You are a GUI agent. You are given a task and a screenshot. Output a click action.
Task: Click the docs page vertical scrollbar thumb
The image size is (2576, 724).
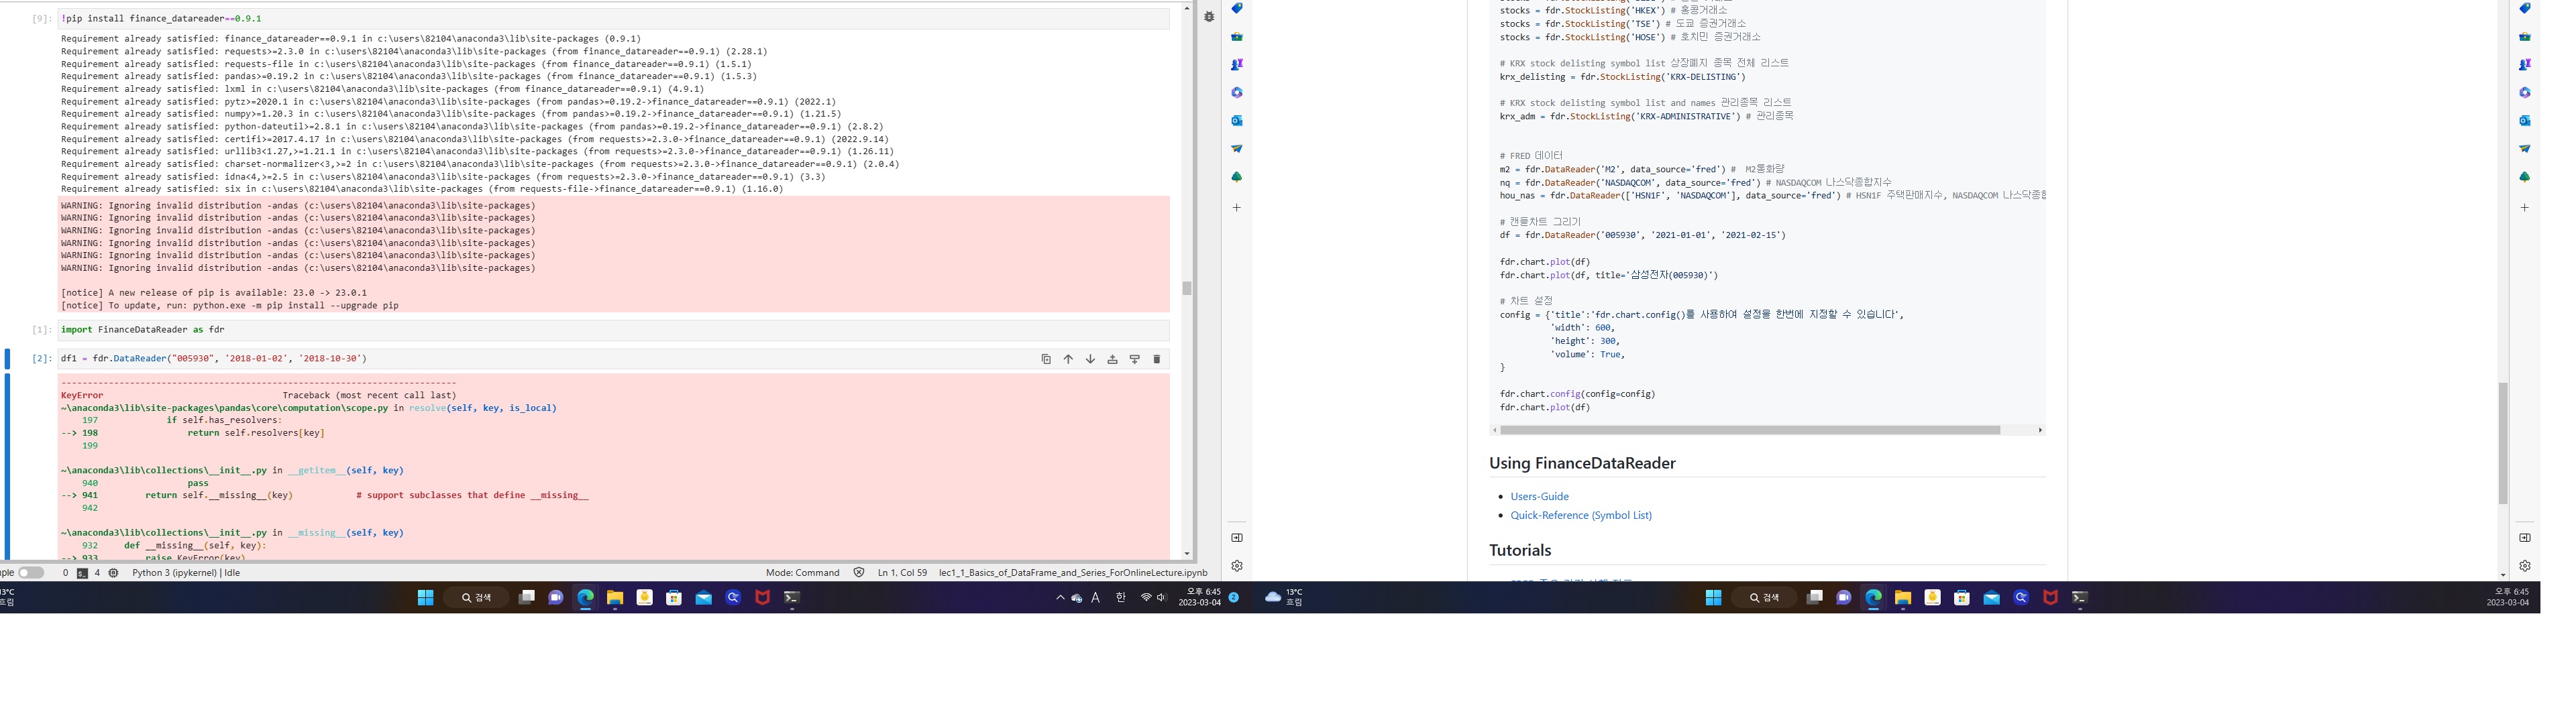2503,443
